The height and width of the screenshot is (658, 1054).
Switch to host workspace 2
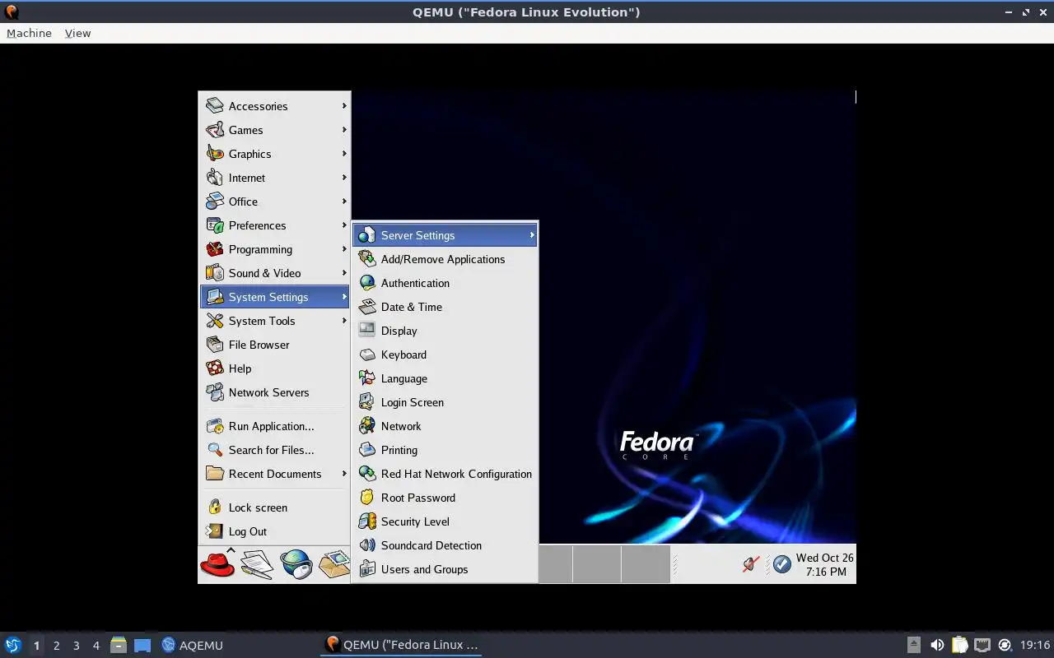pos(57,646)
